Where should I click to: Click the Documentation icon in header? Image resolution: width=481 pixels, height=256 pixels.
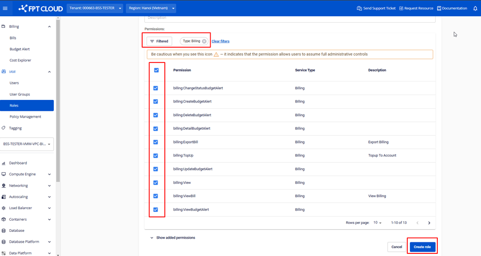click(439, 8)
